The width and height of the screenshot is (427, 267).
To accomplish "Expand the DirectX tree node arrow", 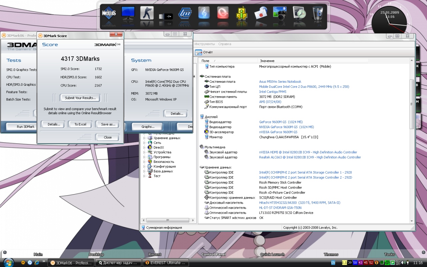I will click(144, 148).
